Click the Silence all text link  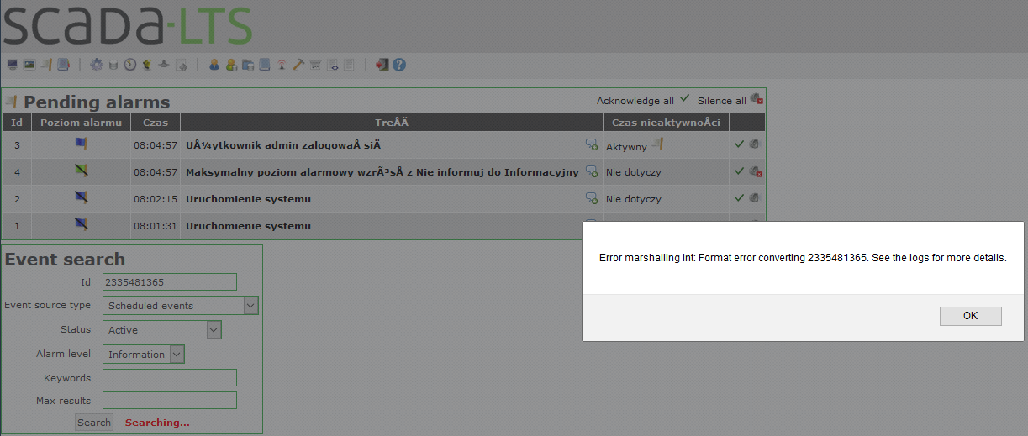(x=722, y=101)
